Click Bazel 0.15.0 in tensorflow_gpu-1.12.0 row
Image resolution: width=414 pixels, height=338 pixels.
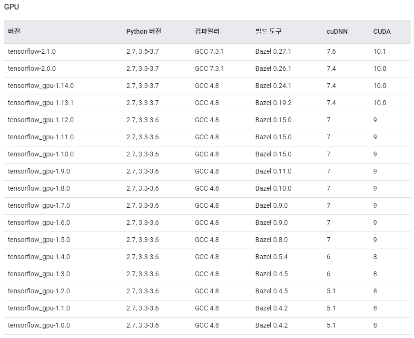(273, 120)
